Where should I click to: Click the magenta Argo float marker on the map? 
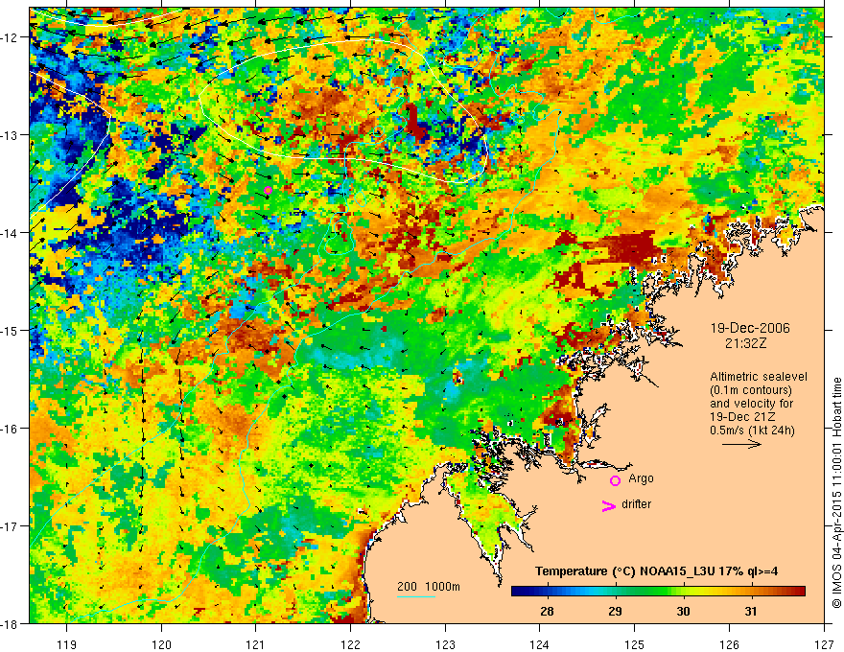pyautogui.click(x=268, y=190)
